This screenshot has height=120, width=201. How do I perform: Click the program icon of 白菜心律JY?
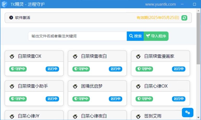(12, 116)
